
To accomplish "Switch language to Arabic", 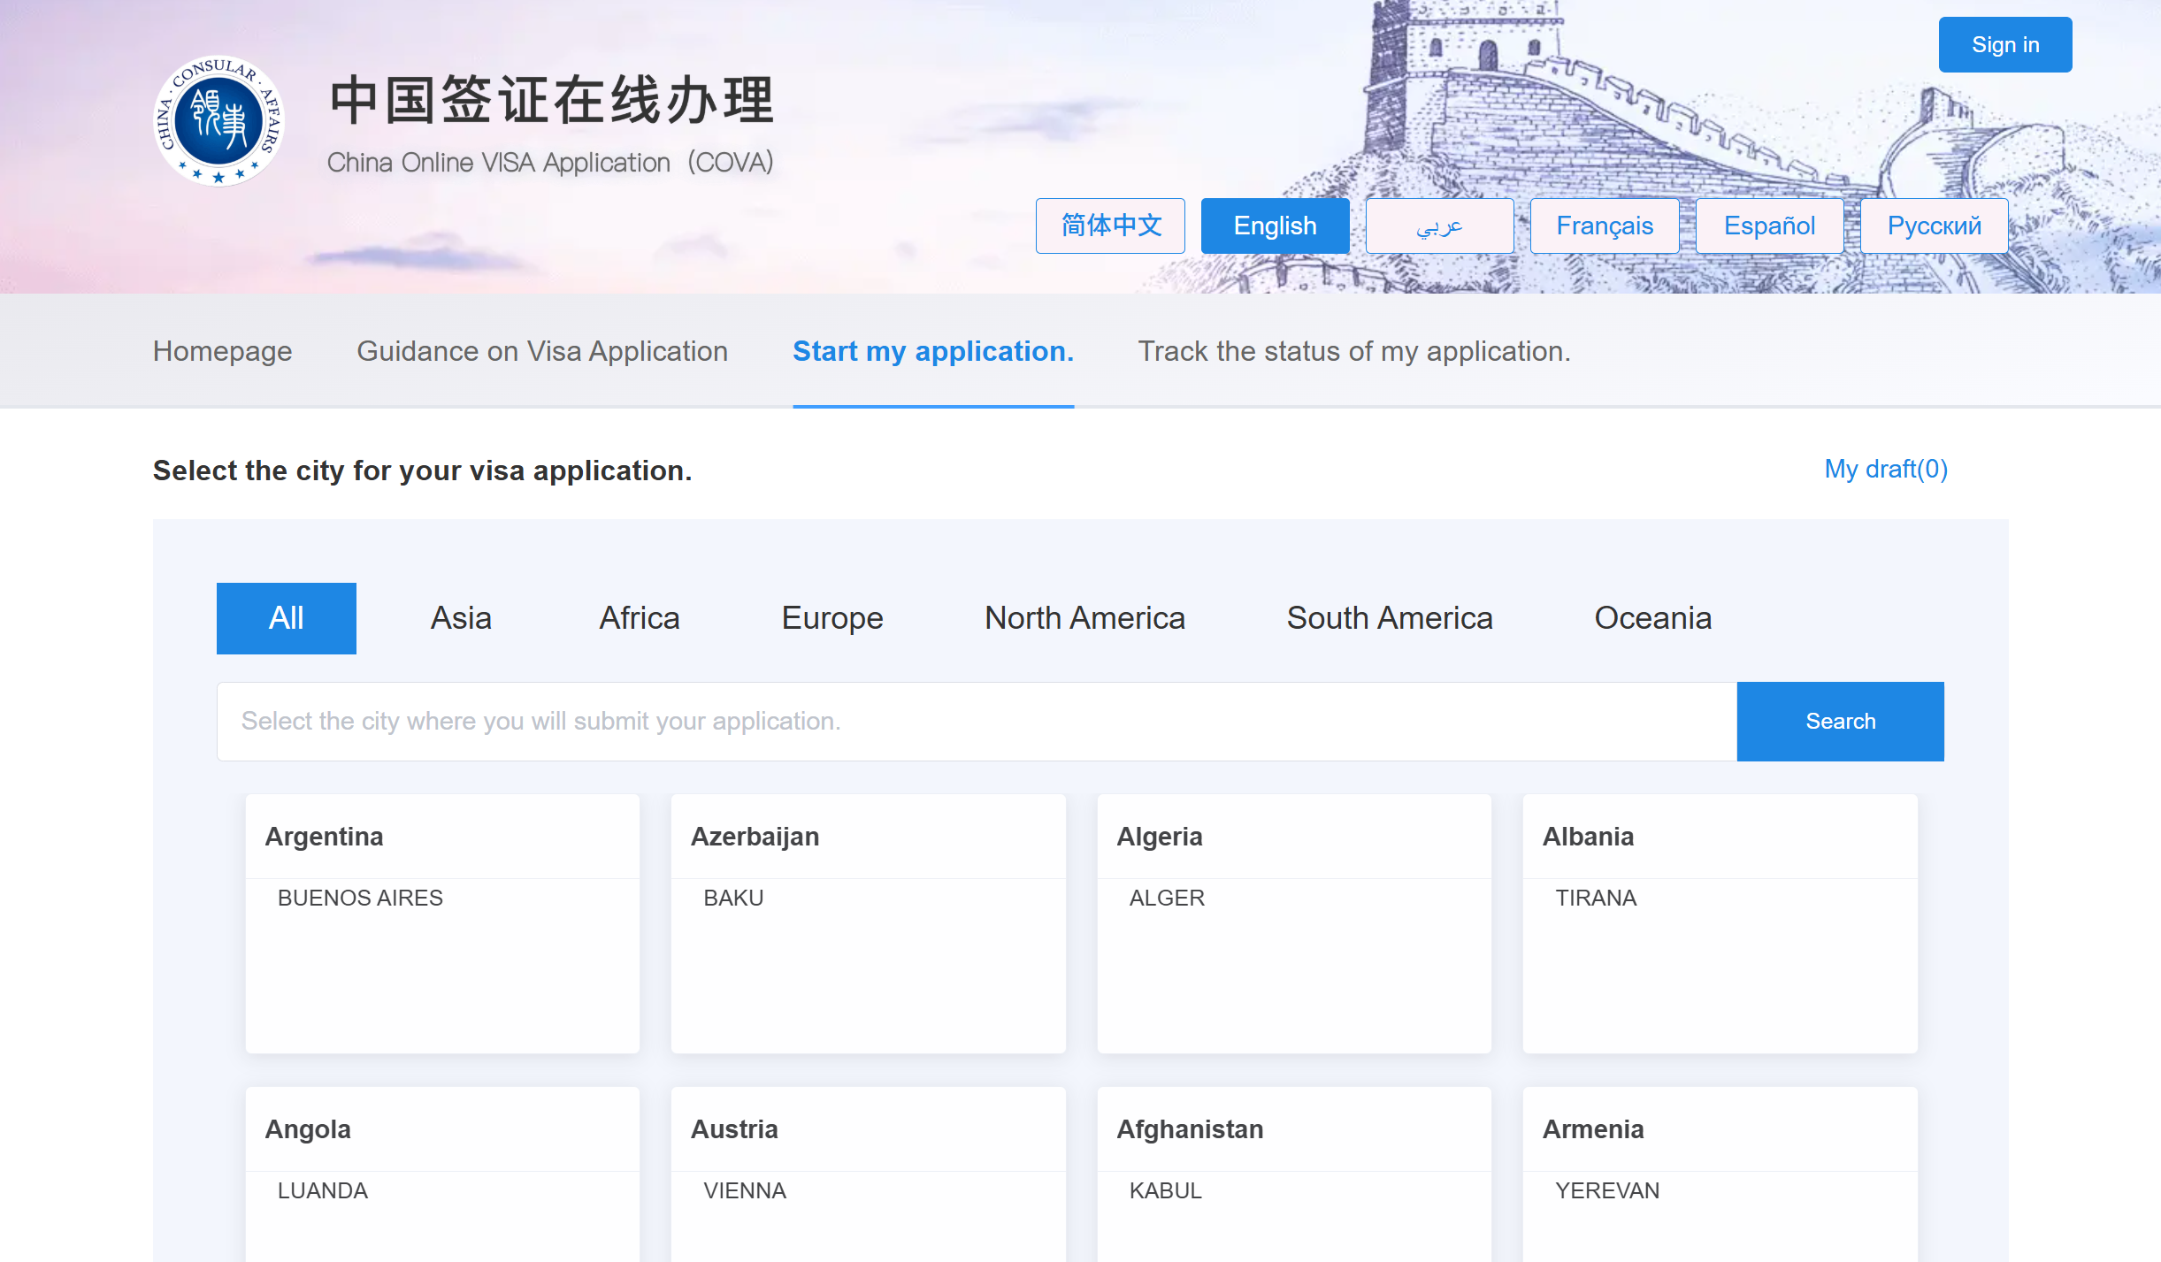I will pos(1439,226).
